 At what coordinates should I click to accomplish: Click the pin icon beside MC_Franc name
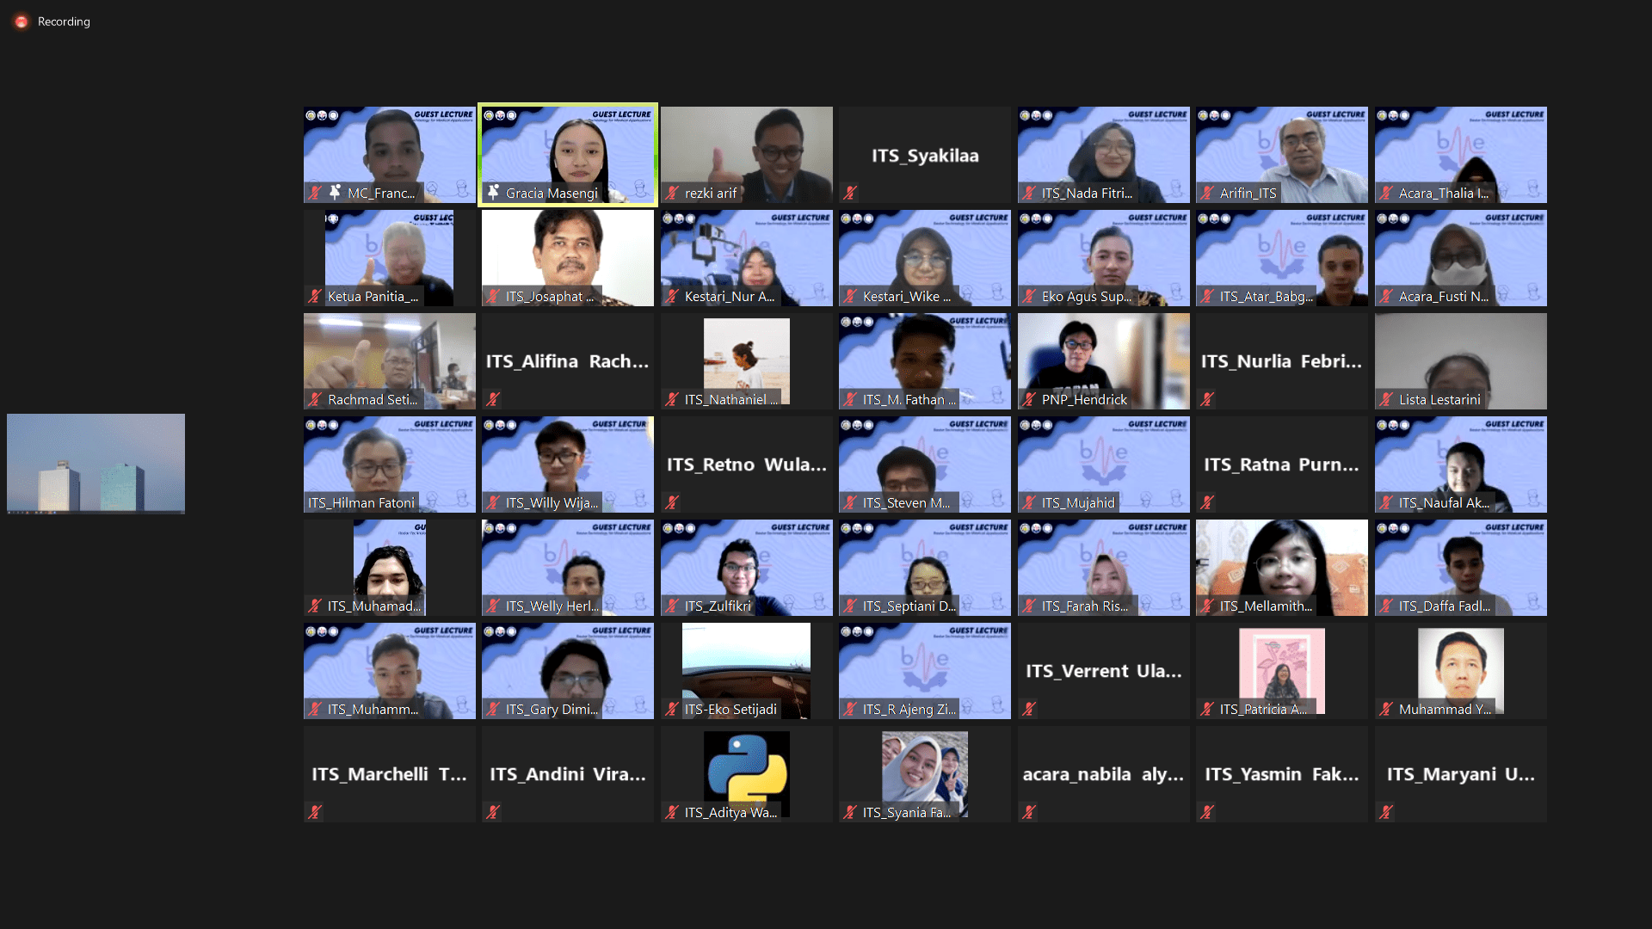tap(335, 193)
